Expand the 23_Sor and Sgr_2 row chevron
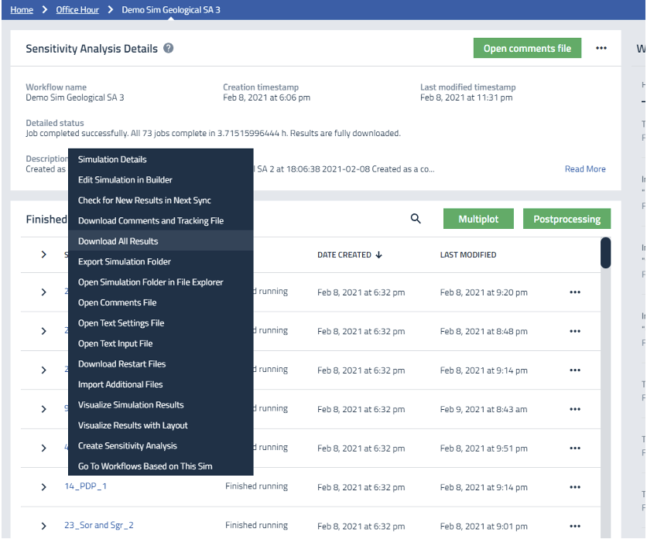This screenshot has height=539, width=647. point(44,526)
